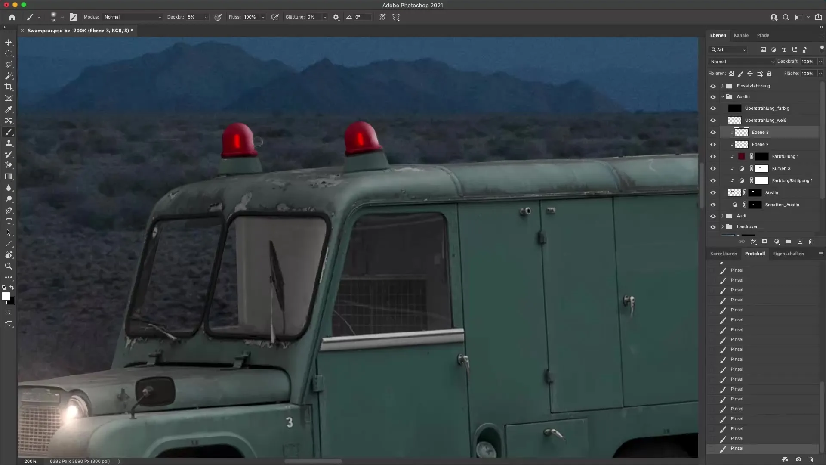826x465 pixels.
Task: Hide the Überstrahlung_farbig layer
Action: click(x=713, y=108)
